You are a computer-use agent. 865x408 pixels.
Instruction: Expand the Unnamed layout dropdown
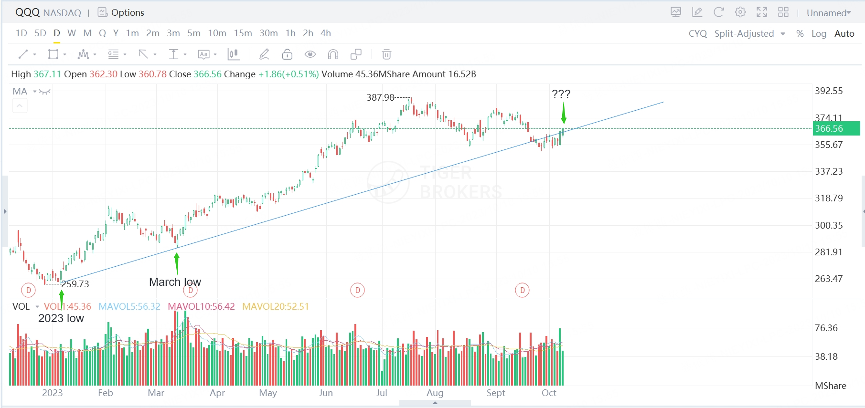pyautogui.click(x=829, y=13)
